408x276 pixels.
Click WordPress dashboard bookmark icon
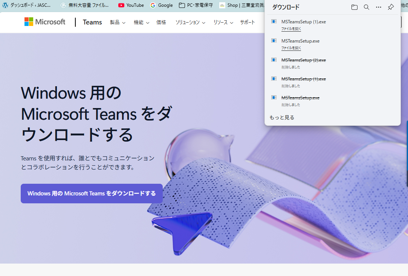pos(5,5)
